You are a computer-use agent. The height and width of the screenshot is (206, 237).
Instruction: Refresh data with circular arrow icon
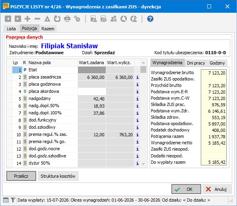tap(57, 19)
